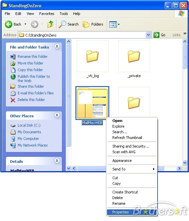The width and height of the screenshot is (189, 221).
Task: Click the folder icon in address bar
Action: click(21, 35)
